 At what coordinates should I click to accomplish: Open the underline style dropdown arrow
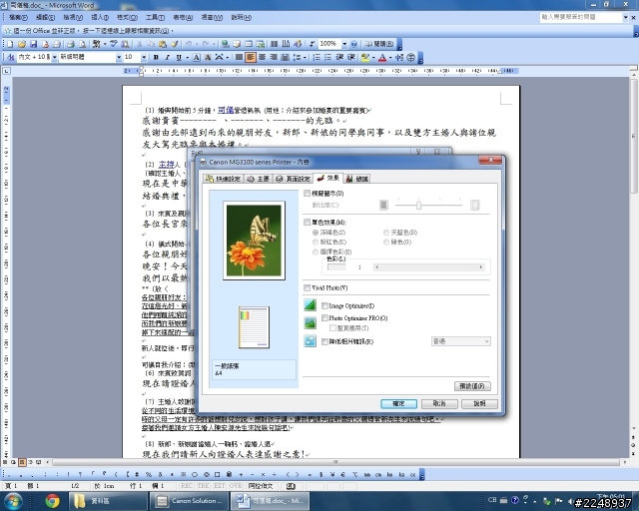(x=187, y=58)
